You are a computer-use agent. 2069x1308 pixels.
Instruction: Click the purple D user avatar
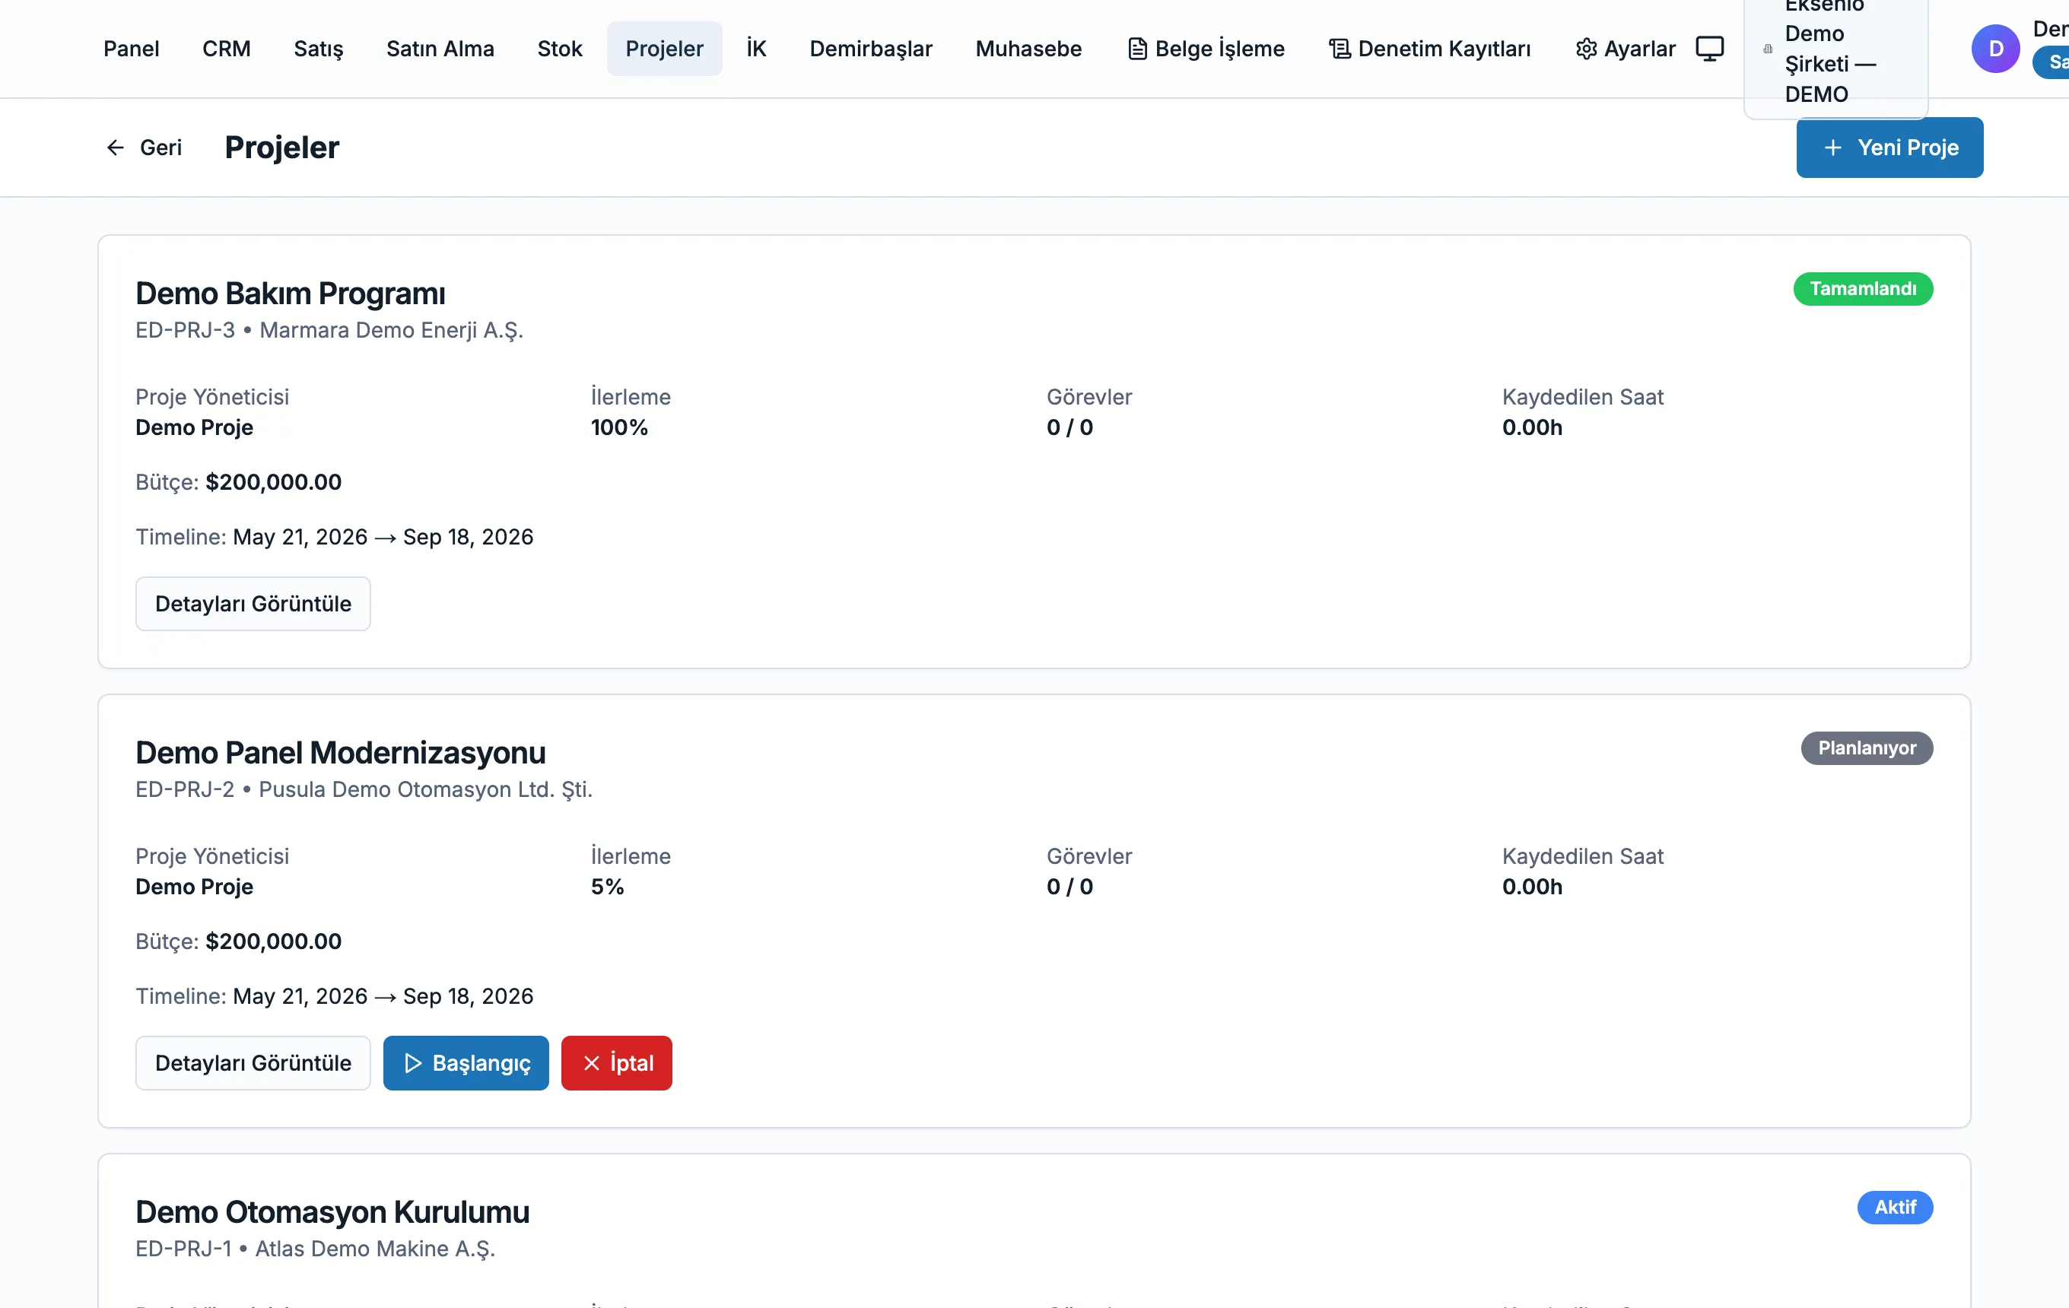[x=1995, y=49]
